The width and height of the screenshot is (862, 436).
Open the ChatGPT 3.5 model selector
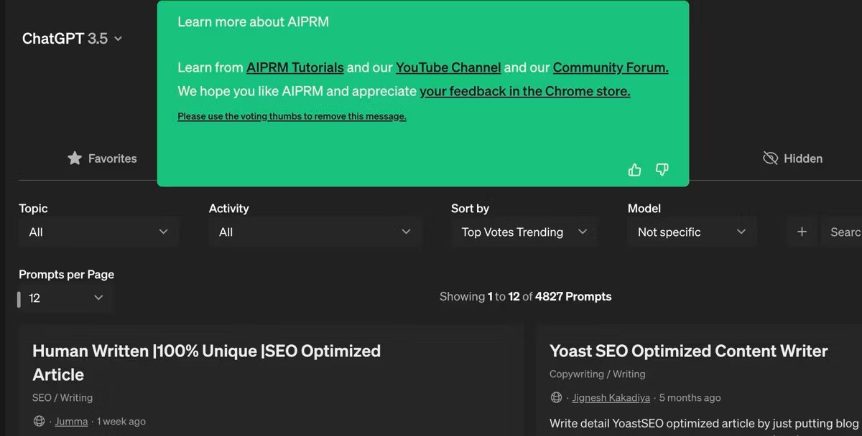[72, 39]
